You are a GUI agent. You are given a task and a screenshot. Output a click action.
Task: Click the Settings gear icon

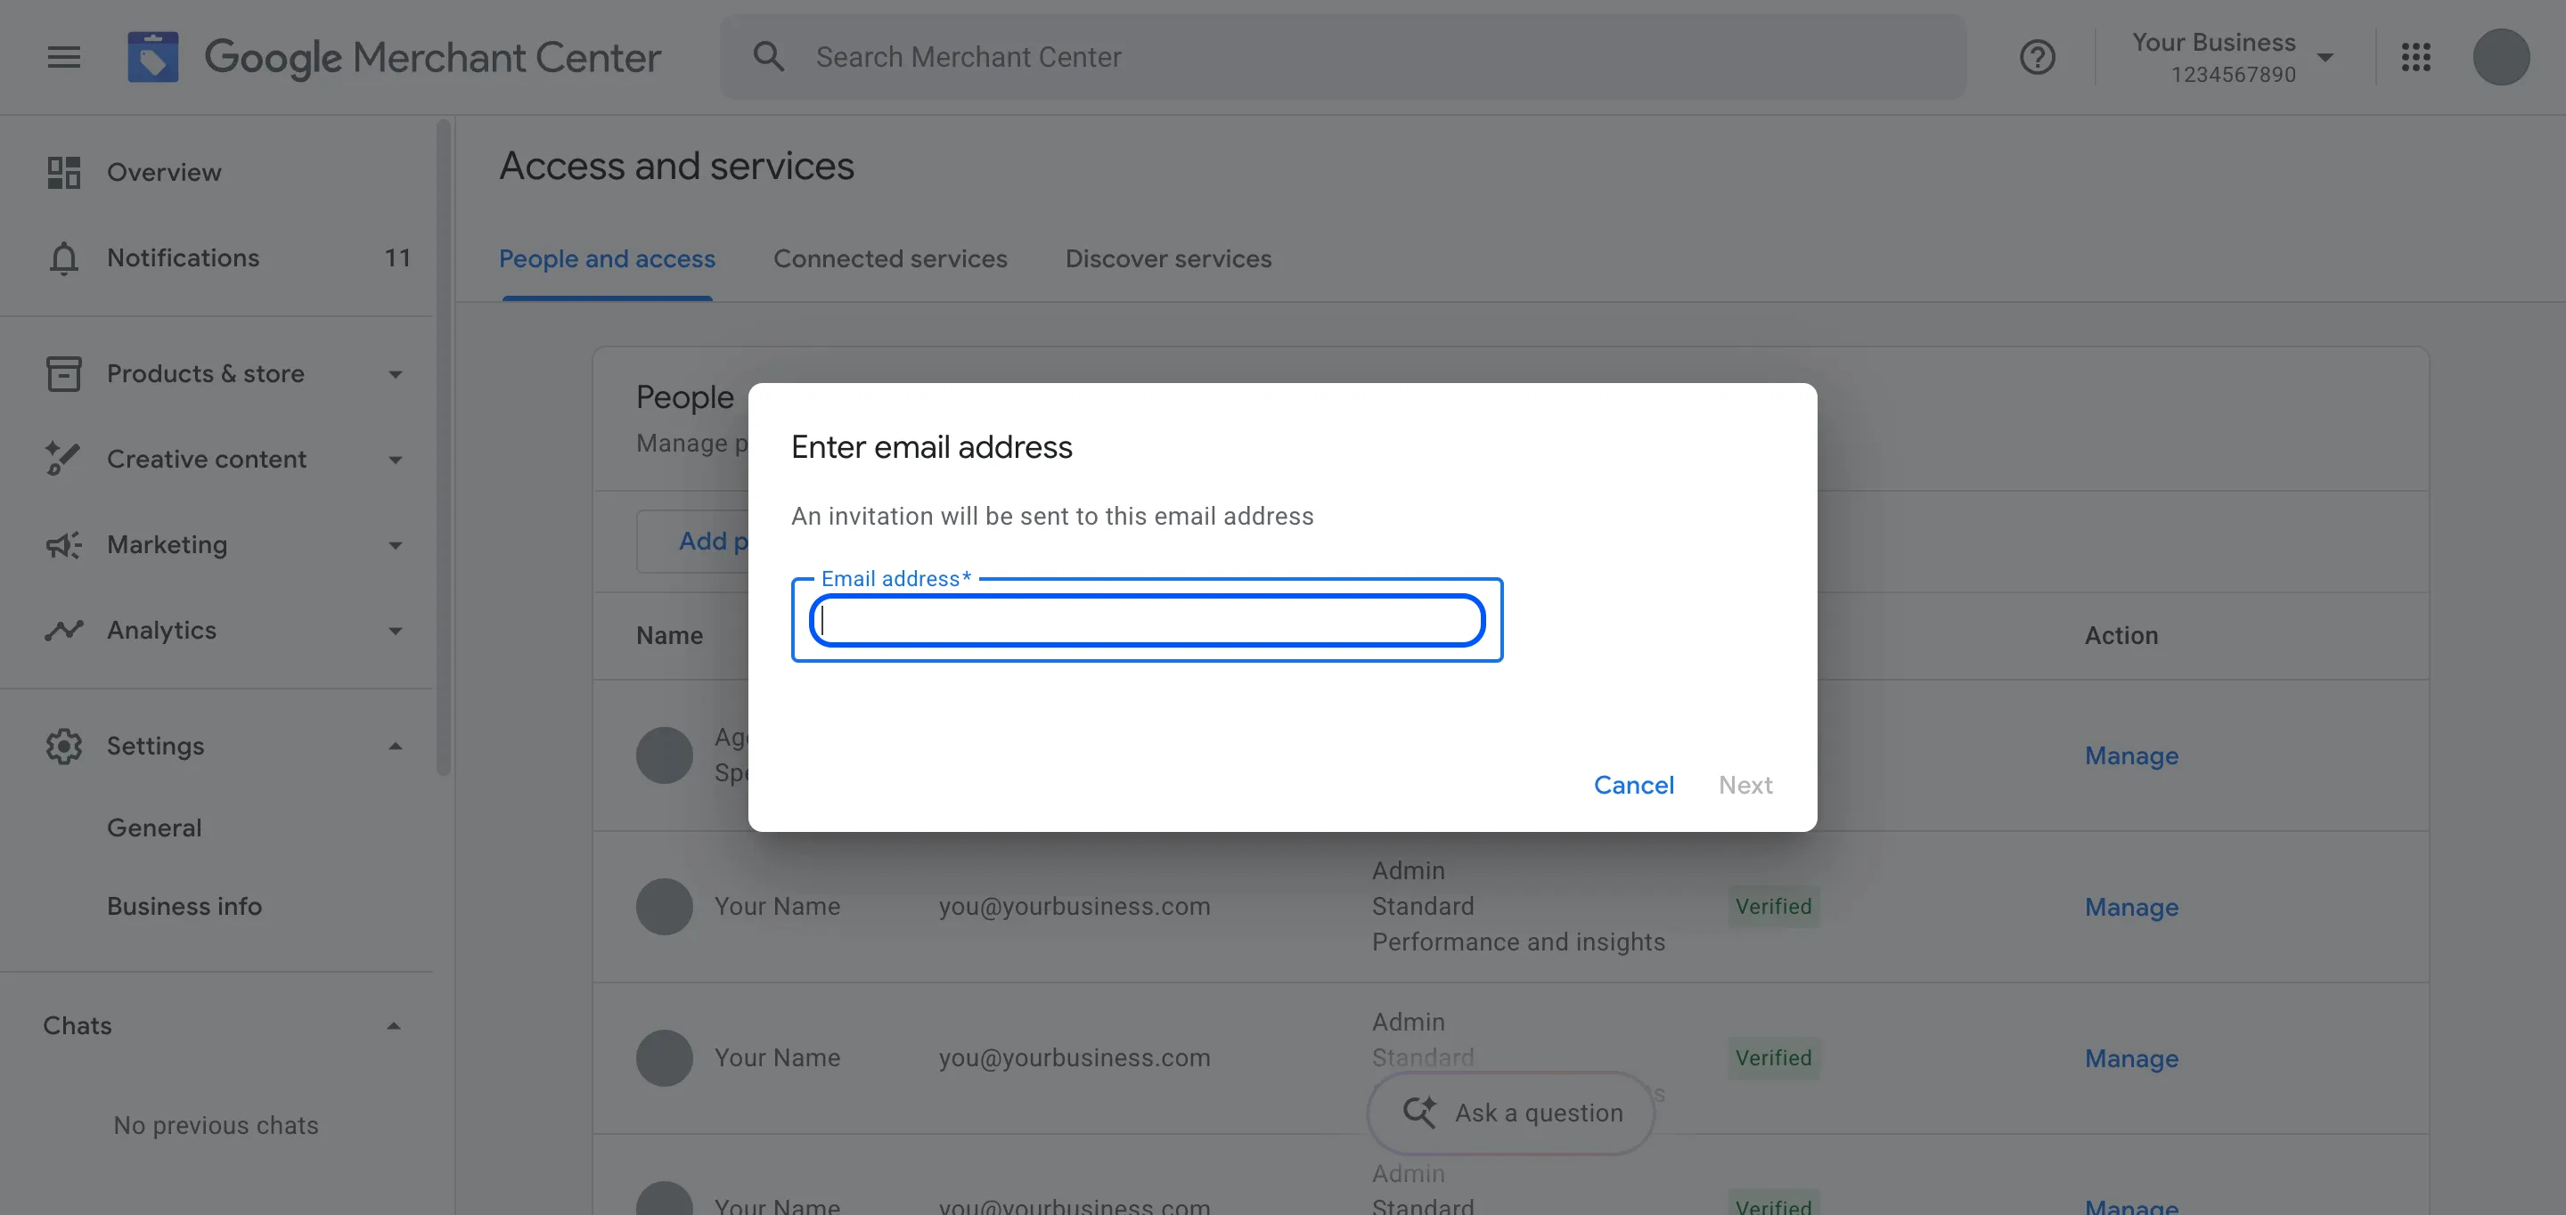(64, 746)
